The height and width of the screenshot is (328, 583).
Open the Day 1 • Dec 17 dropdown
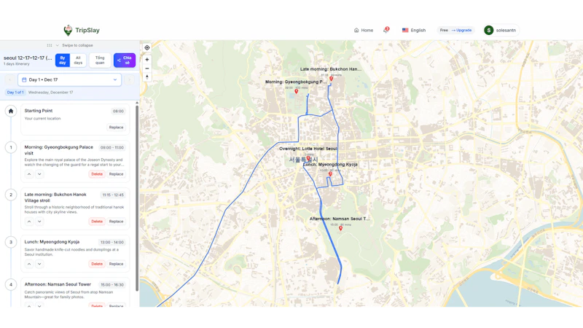pos(69,79)
